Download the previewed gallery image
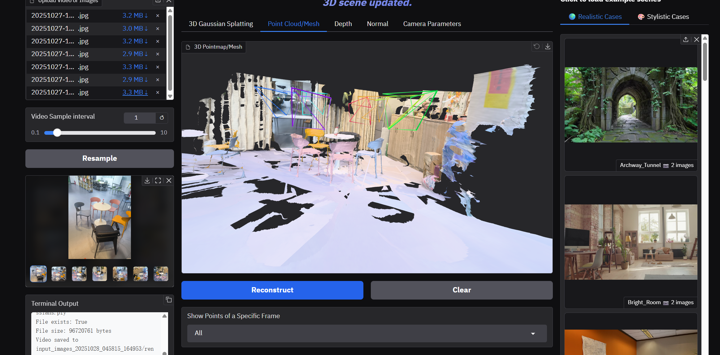 tap(147, 181)
